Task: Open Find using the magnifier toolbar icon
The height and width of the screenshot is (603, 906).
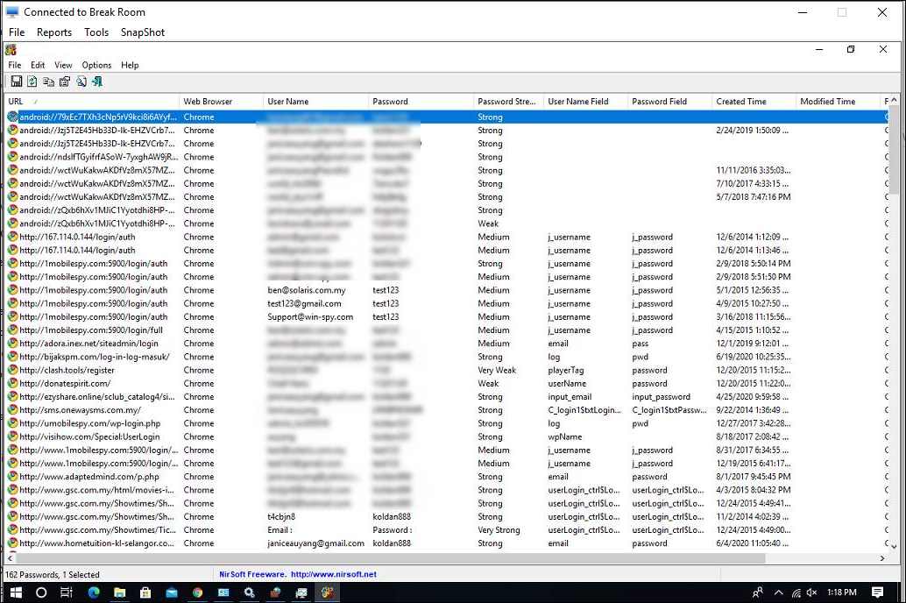Action: point(81,81)
